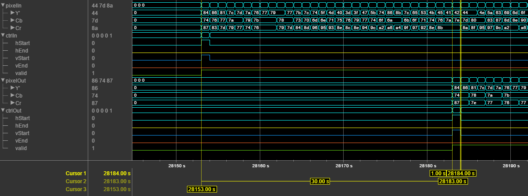Select valid signal under ctrlIn
The image size is (528, 196).
[21, 73]
